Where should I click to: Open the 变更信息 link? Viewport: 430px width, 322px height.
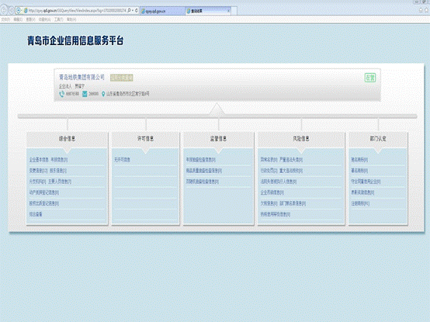tap(38, 171)
